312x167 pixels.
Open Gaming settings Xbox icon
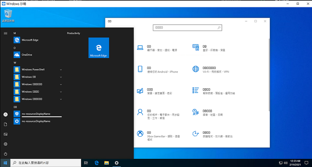click(x=140, y=134)
